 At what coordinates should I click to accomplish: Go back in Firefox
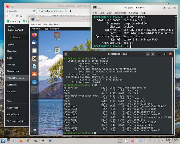click(8, 16)
